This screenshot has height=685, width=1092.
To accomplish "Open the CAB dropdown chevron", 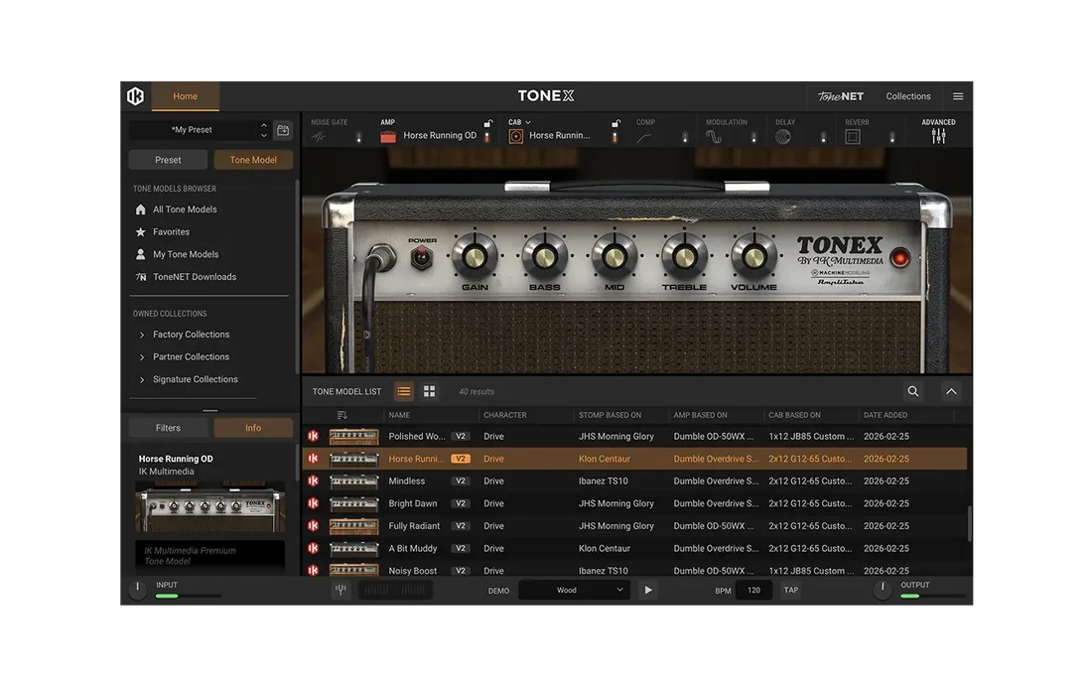I will coord(528,122).
